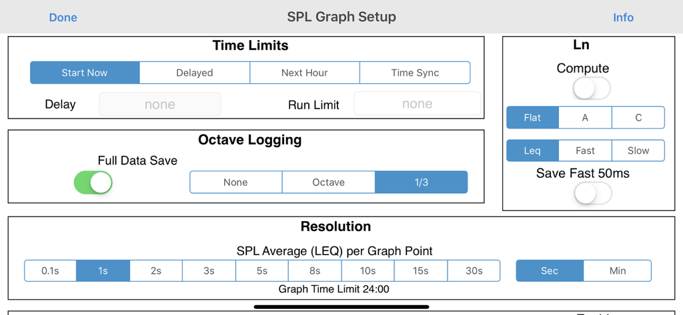683x315 pixels.
Task: Enable the Ln Compute switch
Action: point(591,89)
